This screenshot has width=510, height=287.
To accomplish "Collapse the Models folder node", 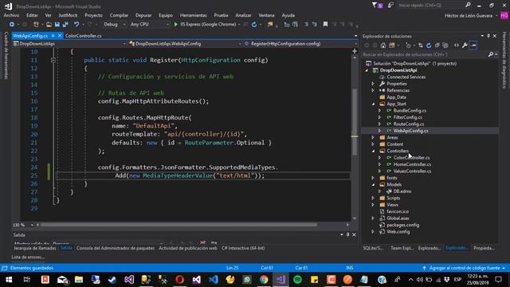I will (374, 184).
